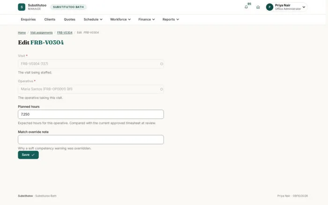Open Clients menu item
328x205 pixels.
(x=50, y=20)
